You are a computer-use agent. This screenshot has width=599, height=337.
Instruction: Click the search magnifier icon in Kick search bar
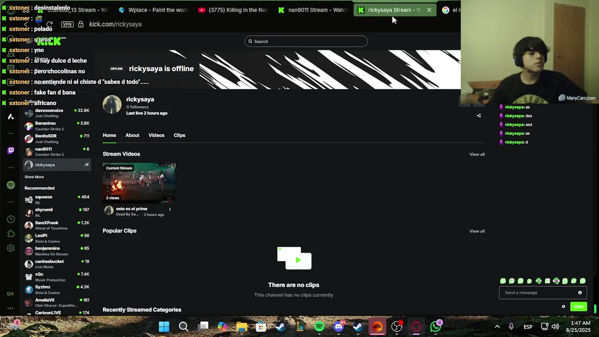coord(250,41)
